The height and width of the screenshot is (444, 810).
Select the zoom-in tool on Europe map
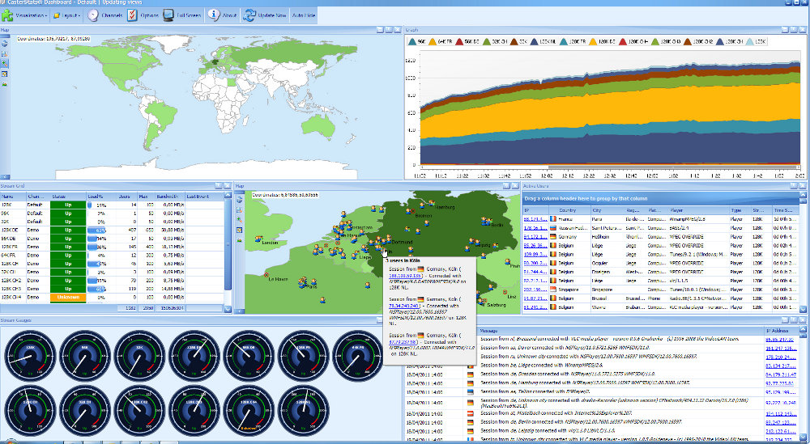click(239, 219)
